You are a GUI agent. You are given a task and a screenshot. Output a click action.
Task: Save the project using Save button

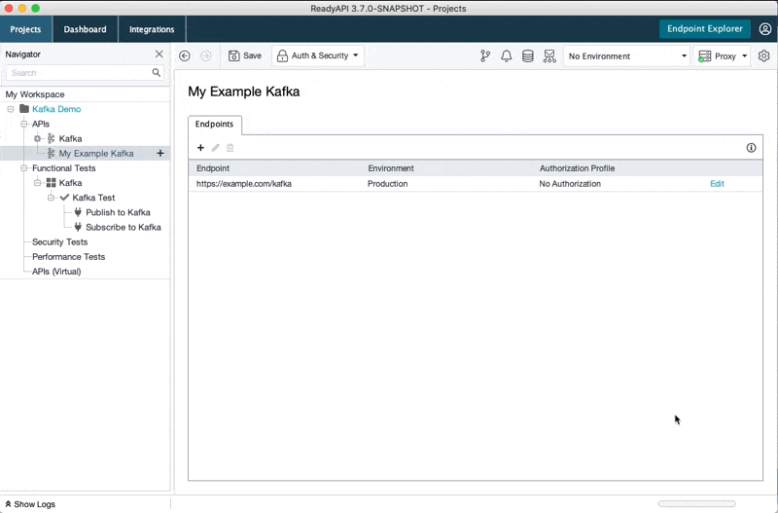pos(245,55)
